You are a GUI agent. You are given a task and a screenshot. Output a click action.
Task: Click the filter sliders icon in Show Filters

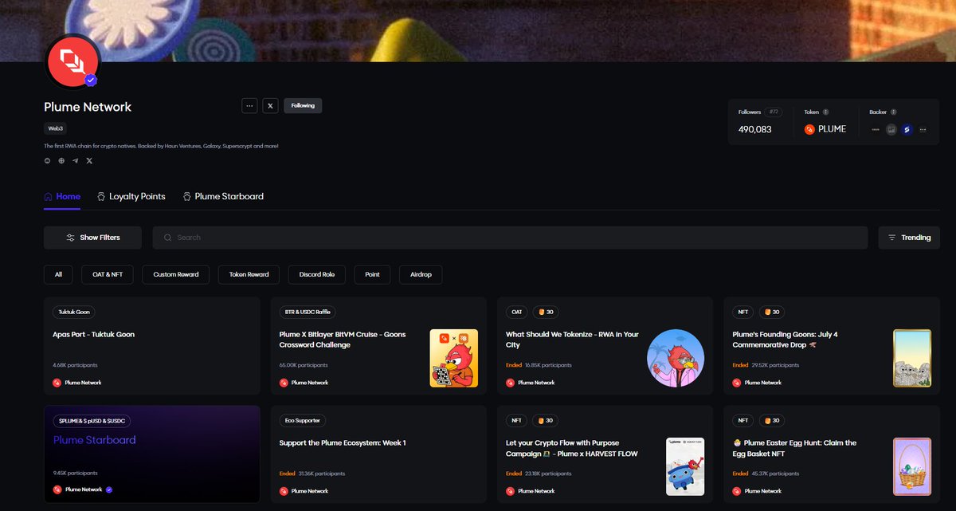coord(70,238)
